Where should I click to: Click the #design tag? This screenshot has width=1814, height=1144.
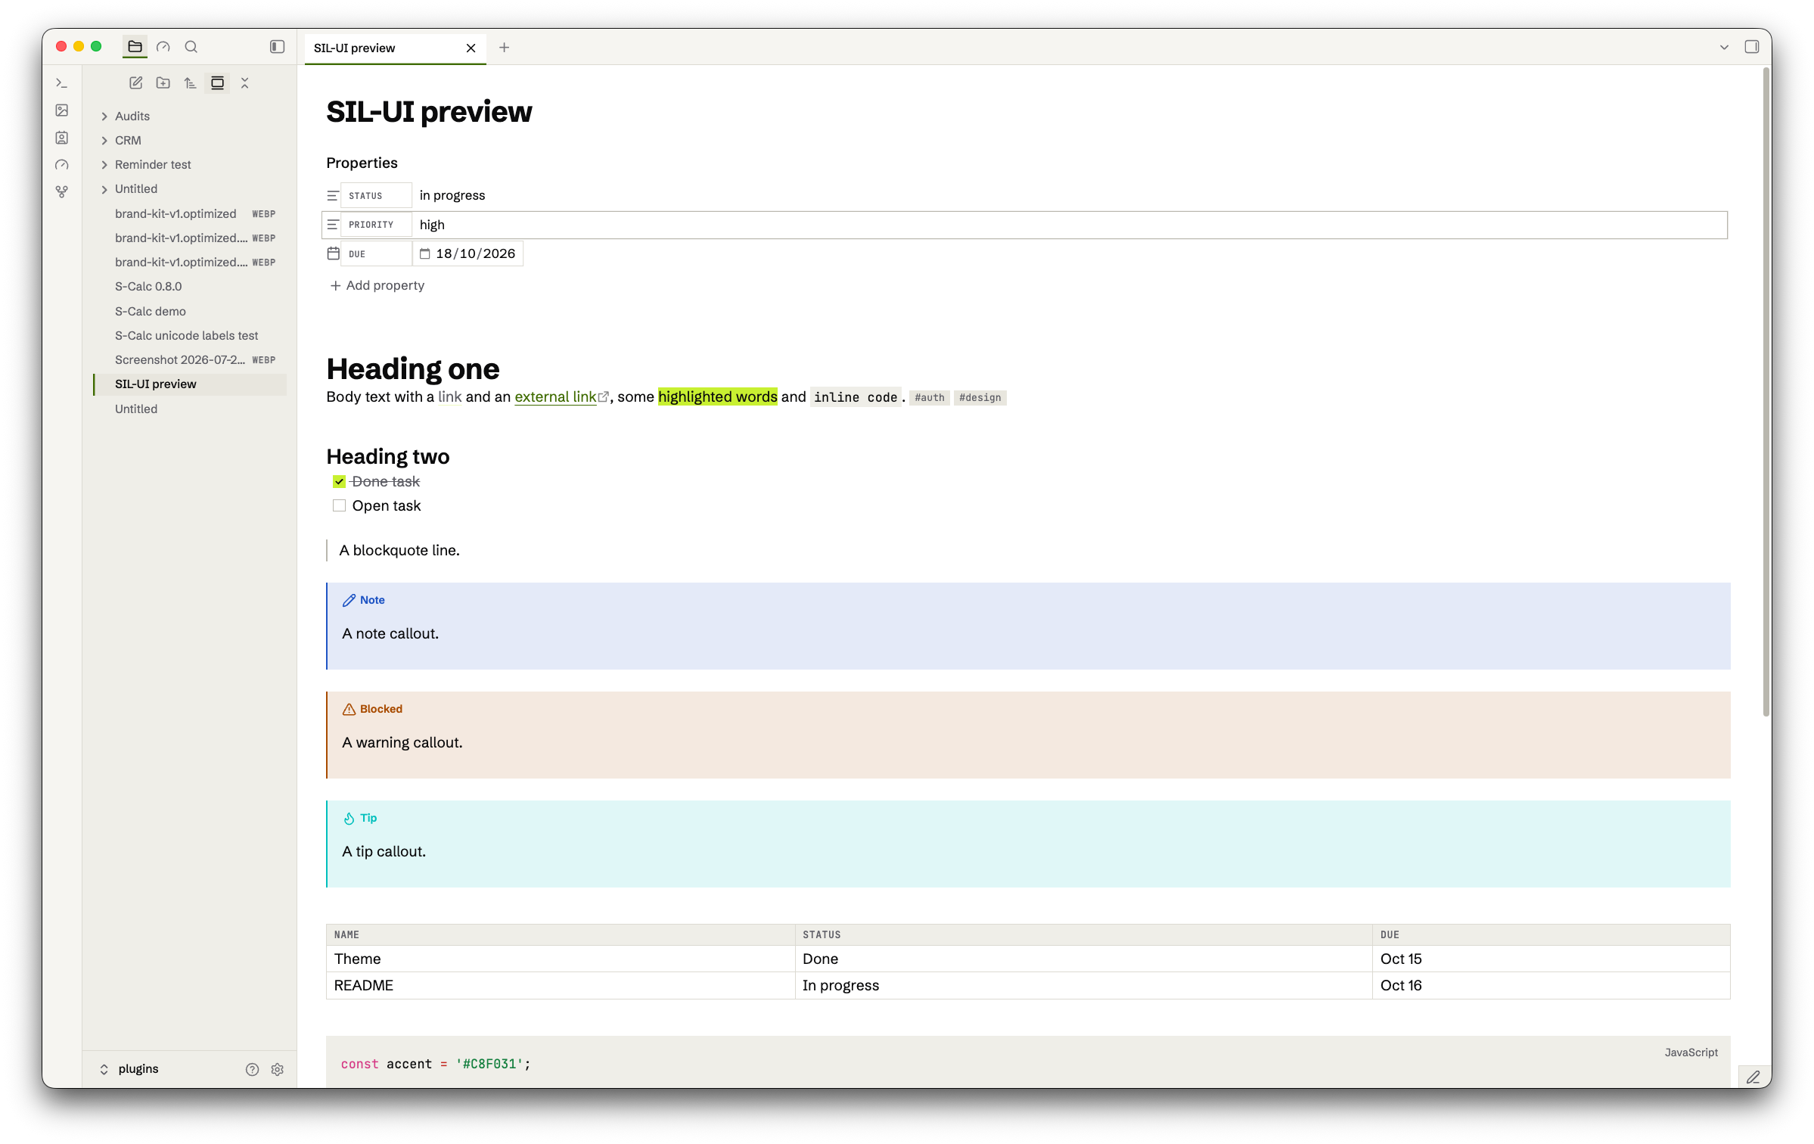click(x=980, y=397)
